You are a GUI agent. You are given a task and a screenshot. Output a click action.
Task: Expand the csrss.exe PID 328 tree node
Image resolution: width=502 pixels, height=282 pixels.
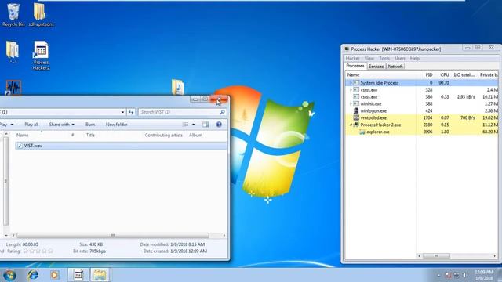(x=351, y=90)
